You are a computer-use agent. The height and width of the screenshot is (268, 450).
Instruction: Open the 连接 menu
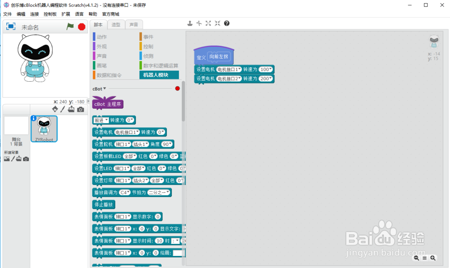pos(34,14)
